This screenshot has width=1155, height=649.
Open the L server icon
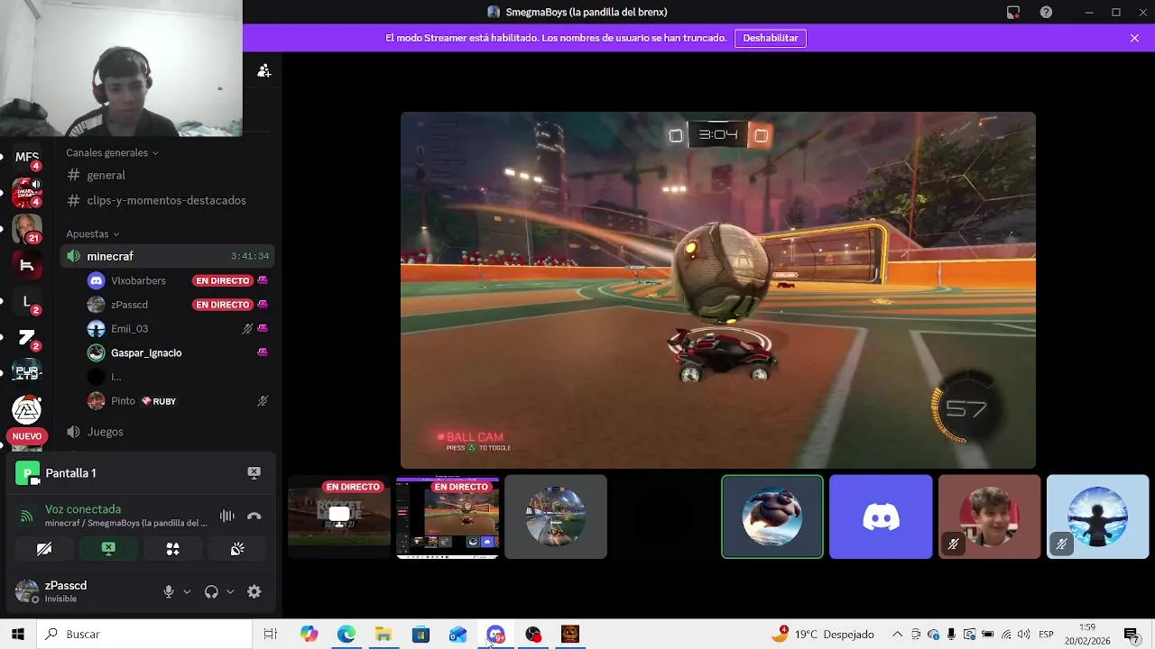26,301
